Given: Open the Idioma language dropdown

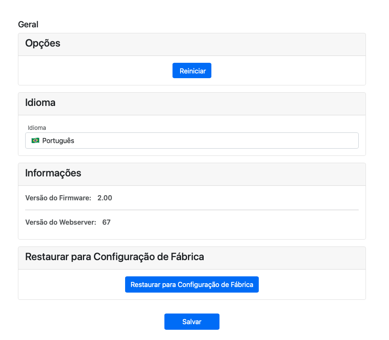Looking at the screenshot, I should click(192, 141).
